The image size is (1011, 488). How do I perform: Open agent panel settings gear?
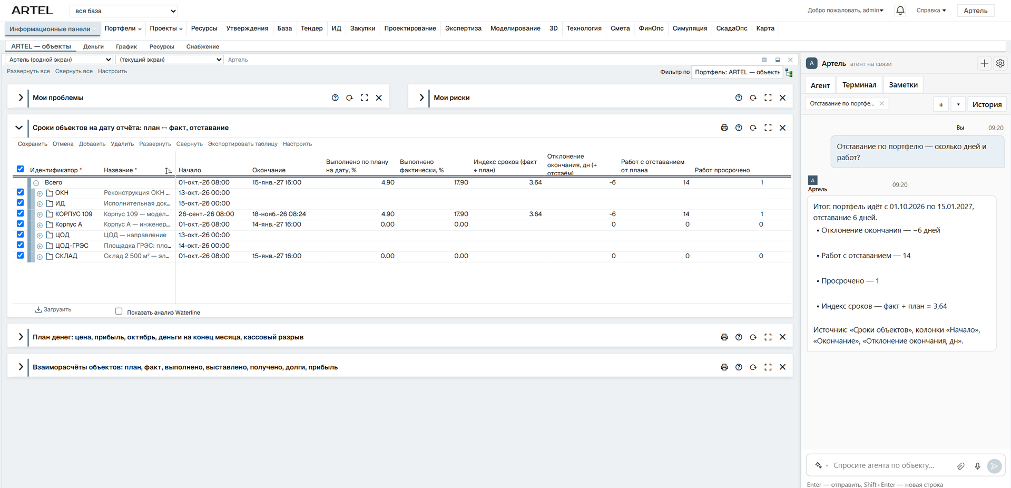coord(1000,64)
